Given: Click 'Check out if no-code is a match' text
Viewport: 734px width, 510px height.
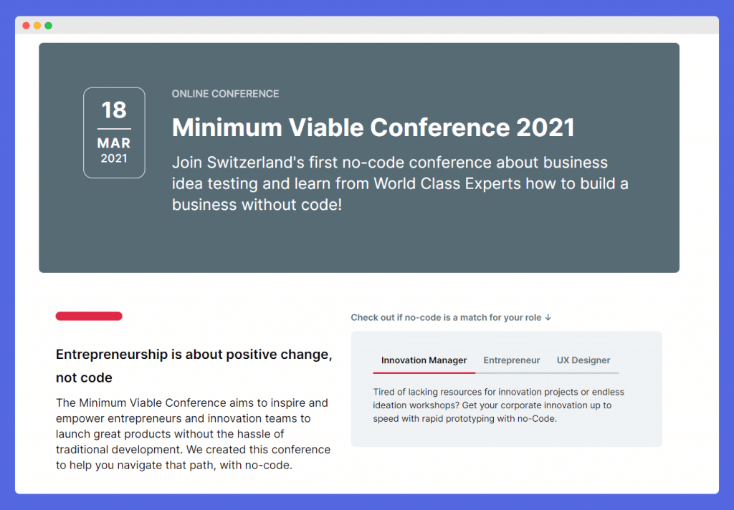Looking at the screenshot, I should pos(446,318).
